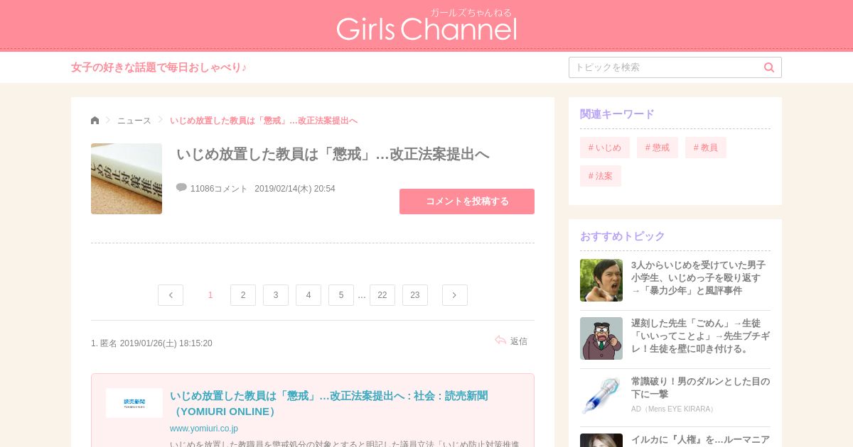Click the コメントを投稿する button
The image size is (853, 447).
click(x=467, y=202)
